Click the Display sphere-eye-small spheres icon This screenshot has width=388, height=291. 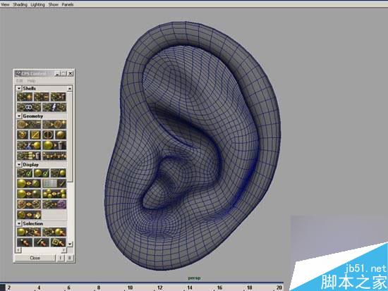[x=29, y=215]
